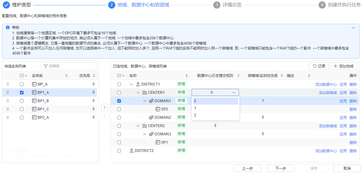
Task: Click the CENTER1 data center building icon
Action: coord(145,92)
